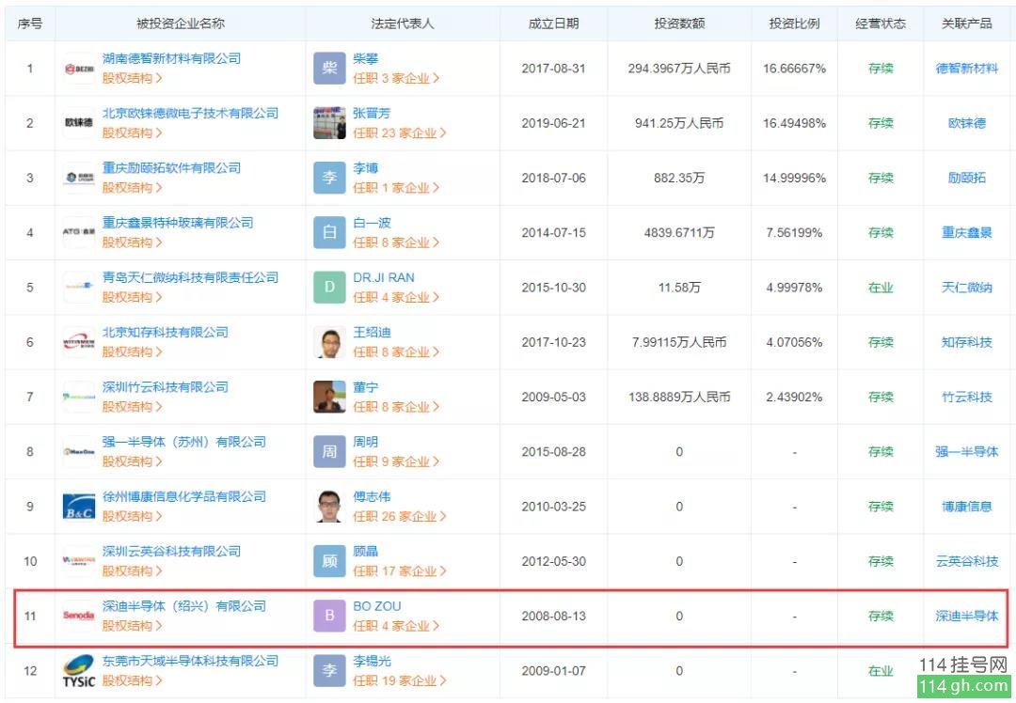Image resolution: width=1016 pixels, height=703 pixels.
Task: Open related product 欧铼德
Action: (967, 123)
